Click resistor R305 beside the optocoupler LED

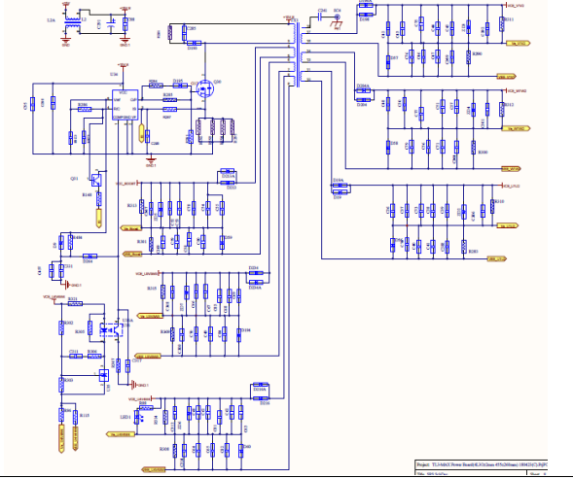pos(90,327)
